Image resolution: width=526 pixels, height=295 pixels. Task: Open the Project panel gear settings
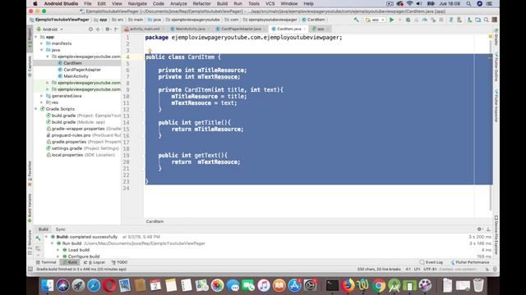(x=108, y=29)
